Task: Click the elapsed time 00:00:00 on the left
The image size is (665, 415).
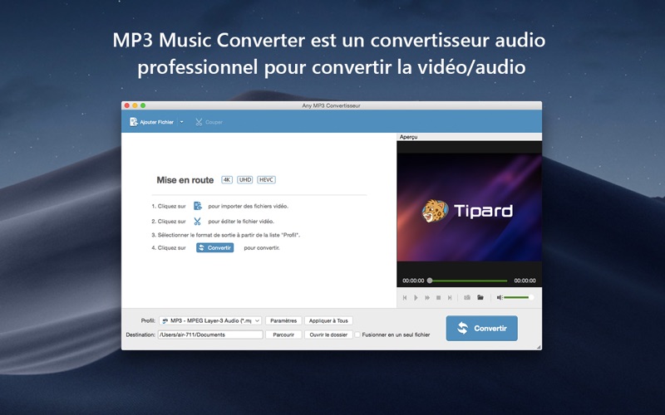Action: [413, 281]
